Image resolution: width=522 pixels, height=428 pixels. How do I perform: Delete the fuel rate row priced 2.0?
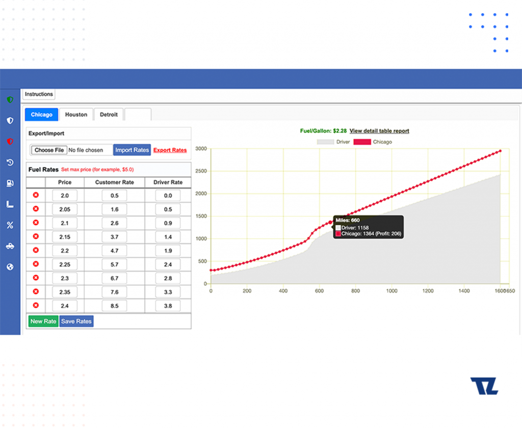36,195
